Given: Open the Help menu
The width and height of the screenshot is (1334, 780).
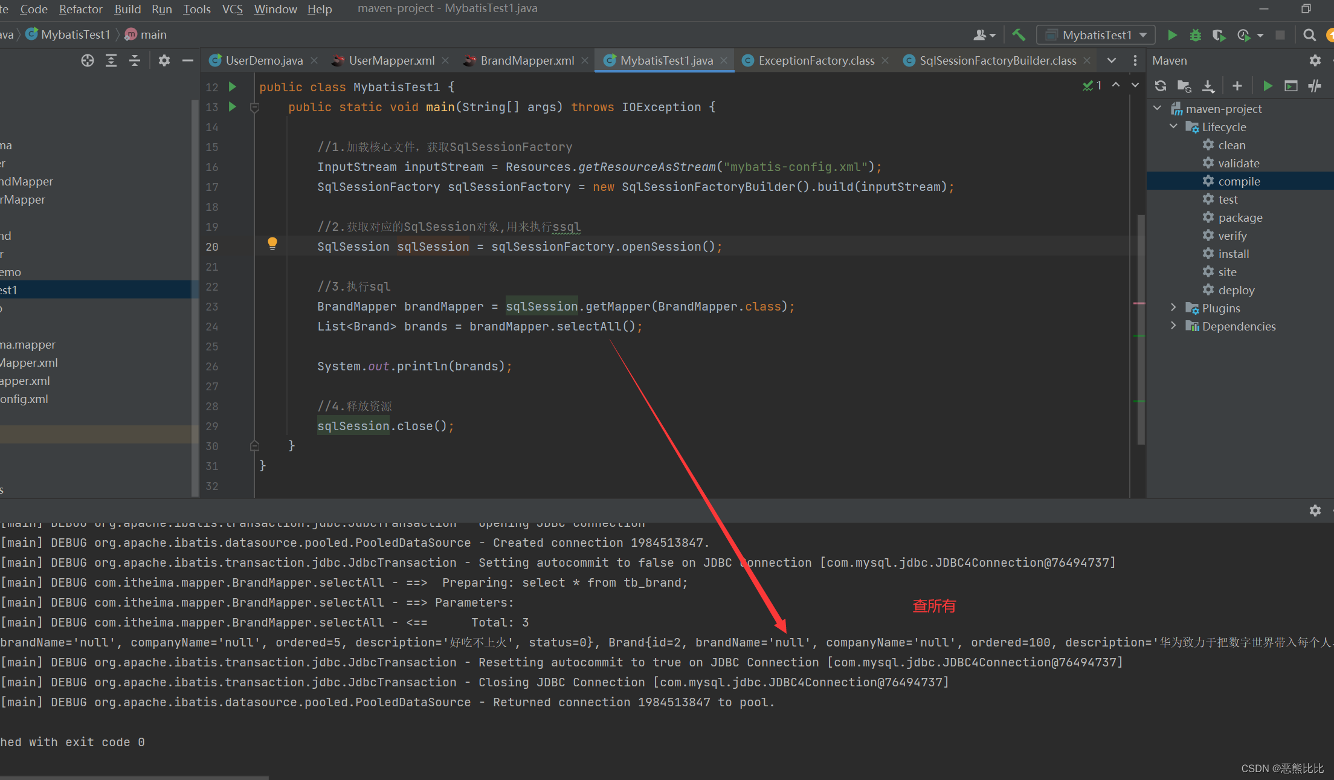Looking at the screenshot, I should (x=320, y=9).
